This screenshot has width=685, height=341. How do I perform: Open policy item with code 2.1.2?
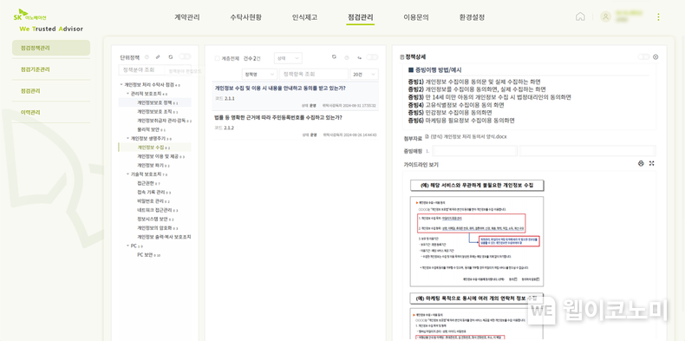pos(296,125)
